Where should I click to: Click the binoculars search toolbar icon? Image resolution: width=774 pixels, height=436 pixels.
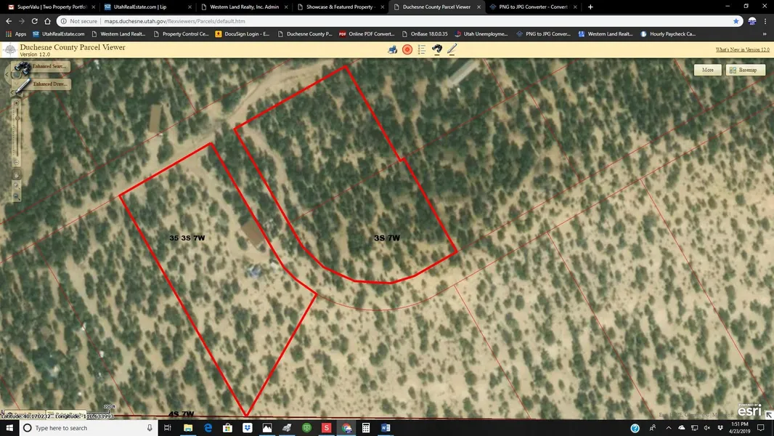coord(437,50)
